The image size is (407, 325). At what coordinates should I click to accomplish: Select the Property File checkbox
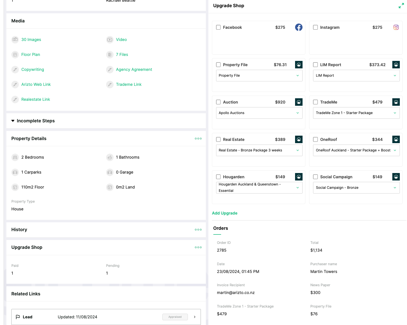tap(218, 65)
